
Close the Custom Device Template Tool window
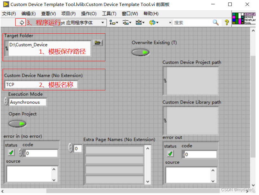[x=247, y=4]
